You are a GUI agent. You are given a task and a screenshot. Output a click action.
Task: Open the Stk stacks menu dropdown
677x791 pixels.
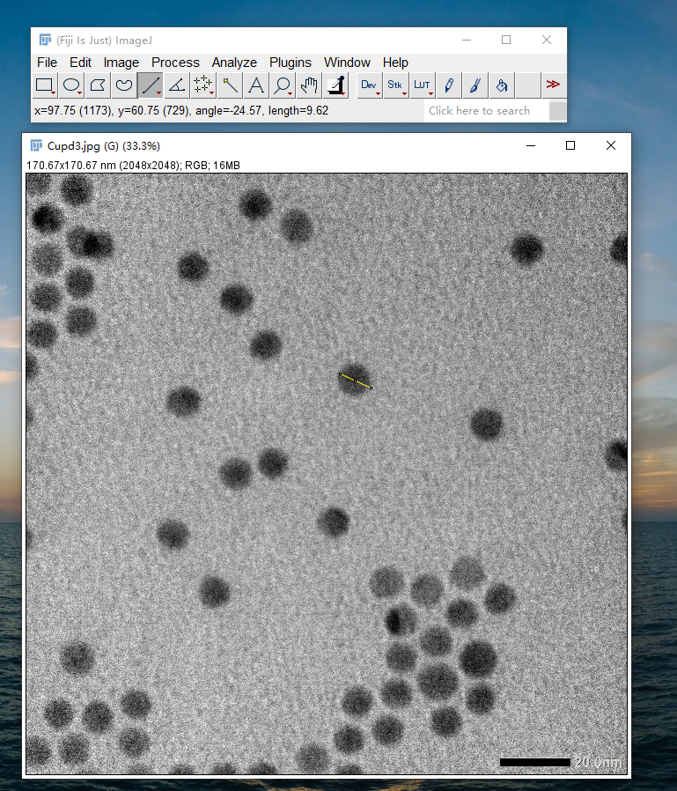[395, 85]
